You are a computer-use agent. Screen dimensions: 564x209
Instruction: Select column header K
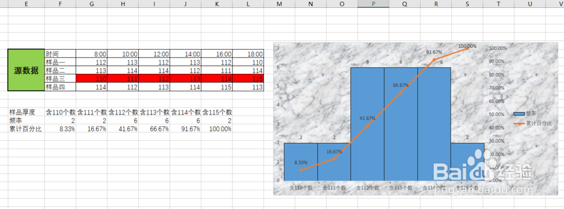tap(217, 3)
